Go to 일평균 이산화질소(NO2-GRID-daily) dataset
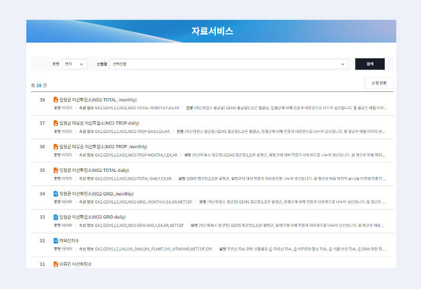 (92, 217)
